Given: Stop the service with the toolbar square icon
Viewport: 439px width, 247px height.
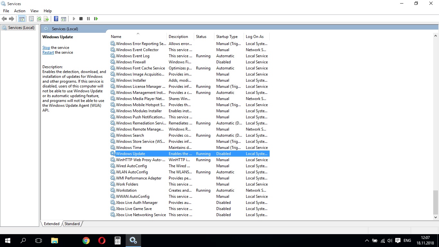Looking at the screenshot, I should (81, 19).
